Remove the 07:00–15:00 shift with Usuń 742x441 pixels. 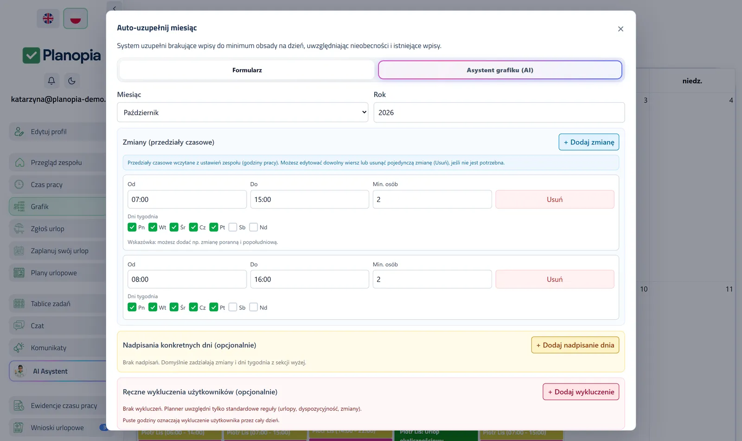coord(555,200)
